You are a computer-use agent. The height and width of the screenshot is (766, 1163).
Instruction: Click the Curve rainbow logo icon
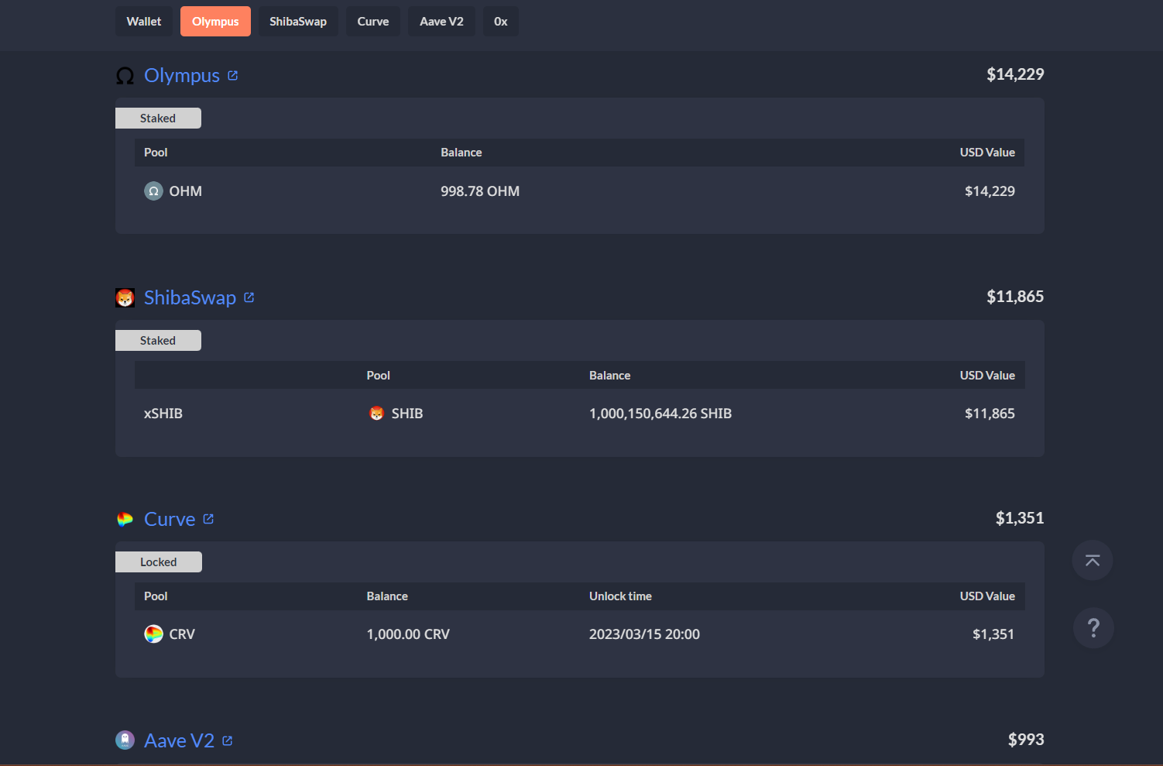(x=125, y=519)
